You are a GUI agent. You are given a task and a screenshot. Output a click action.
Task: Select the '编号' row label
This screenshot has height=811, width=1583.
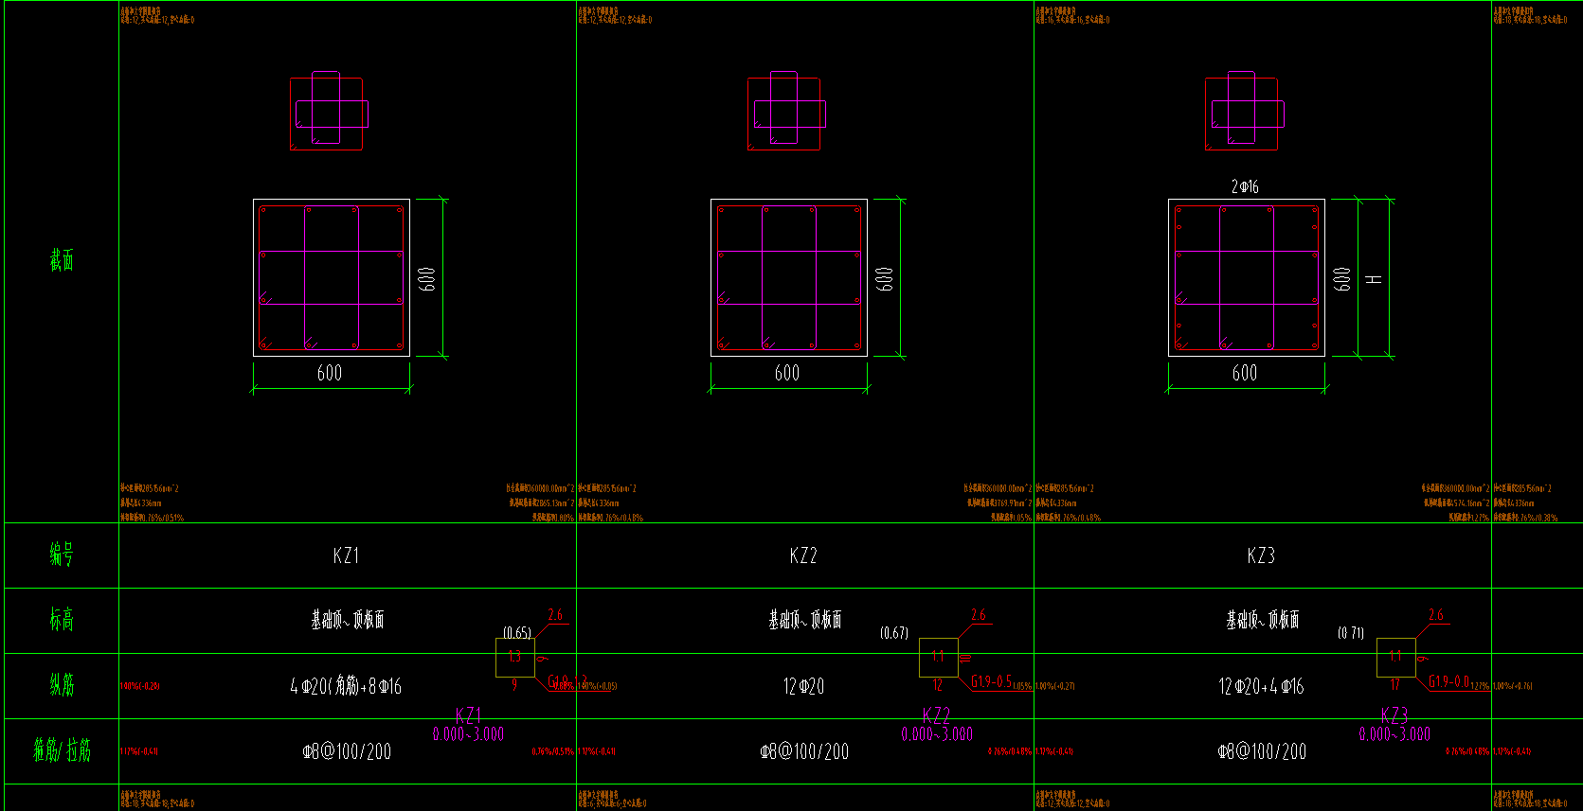[x=62, y=555]
